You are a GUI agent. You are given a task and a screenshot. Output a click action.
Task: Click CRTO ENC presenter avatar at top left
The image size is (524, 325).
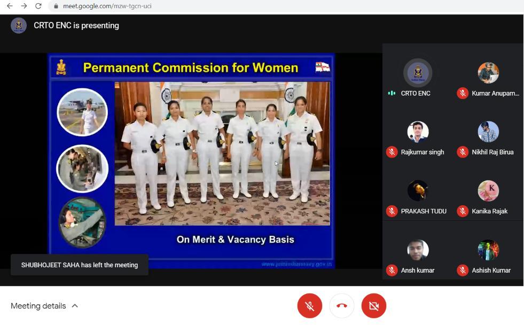(19, 25)
